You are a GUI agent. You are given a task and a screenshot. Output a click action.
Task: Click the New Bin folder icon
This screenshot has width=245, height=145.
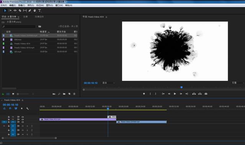pos(64,94)
